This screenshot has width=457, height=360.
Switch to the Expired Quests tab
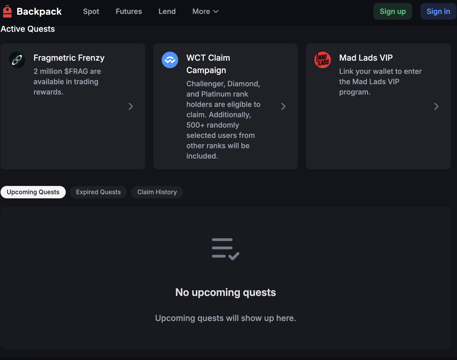(98, 192)
